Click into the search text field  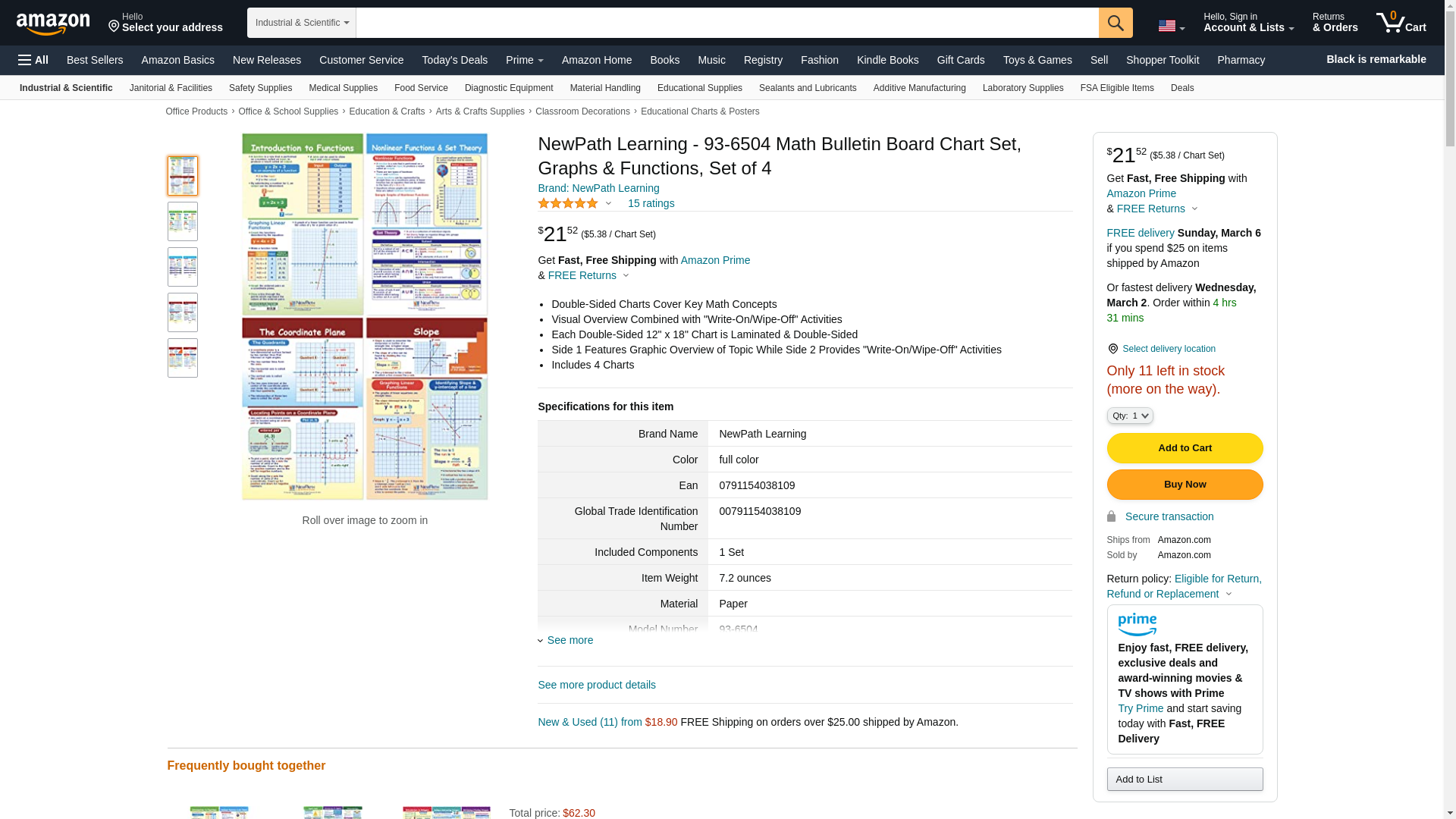pos(726,23)
